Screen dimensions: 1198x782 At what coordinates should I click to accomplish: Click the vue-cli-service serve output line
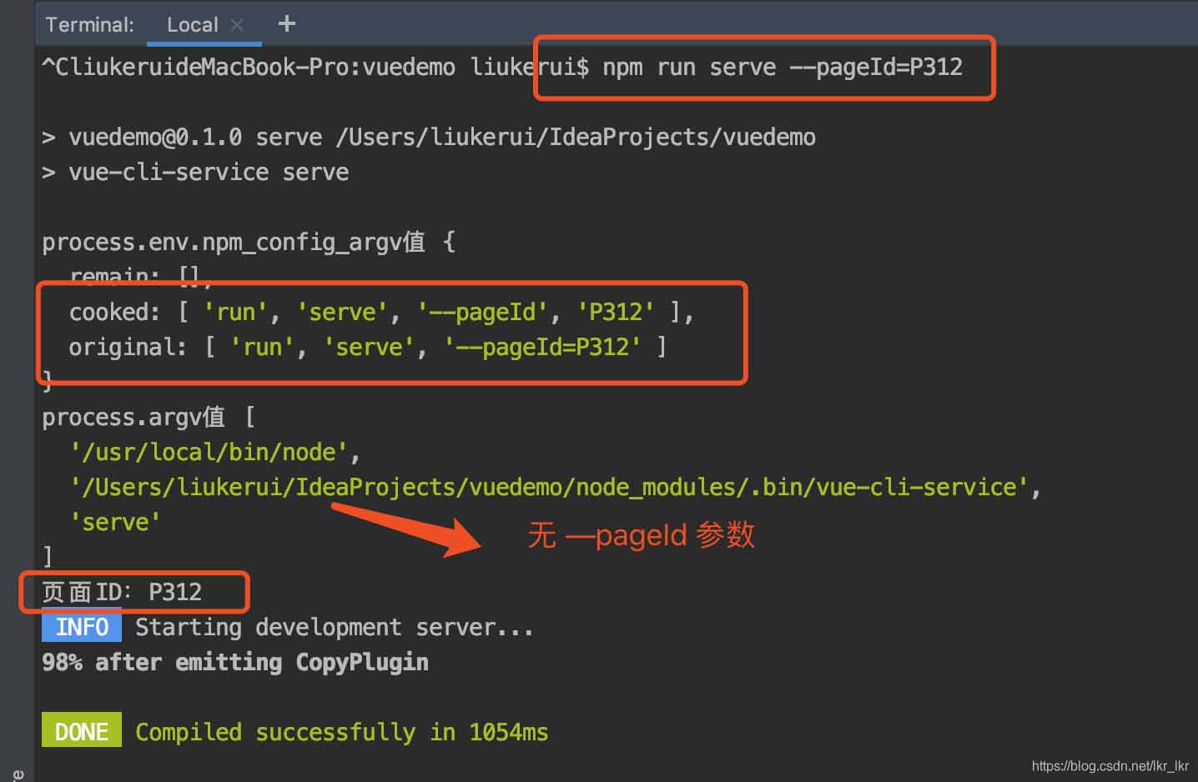coord(209,173)
